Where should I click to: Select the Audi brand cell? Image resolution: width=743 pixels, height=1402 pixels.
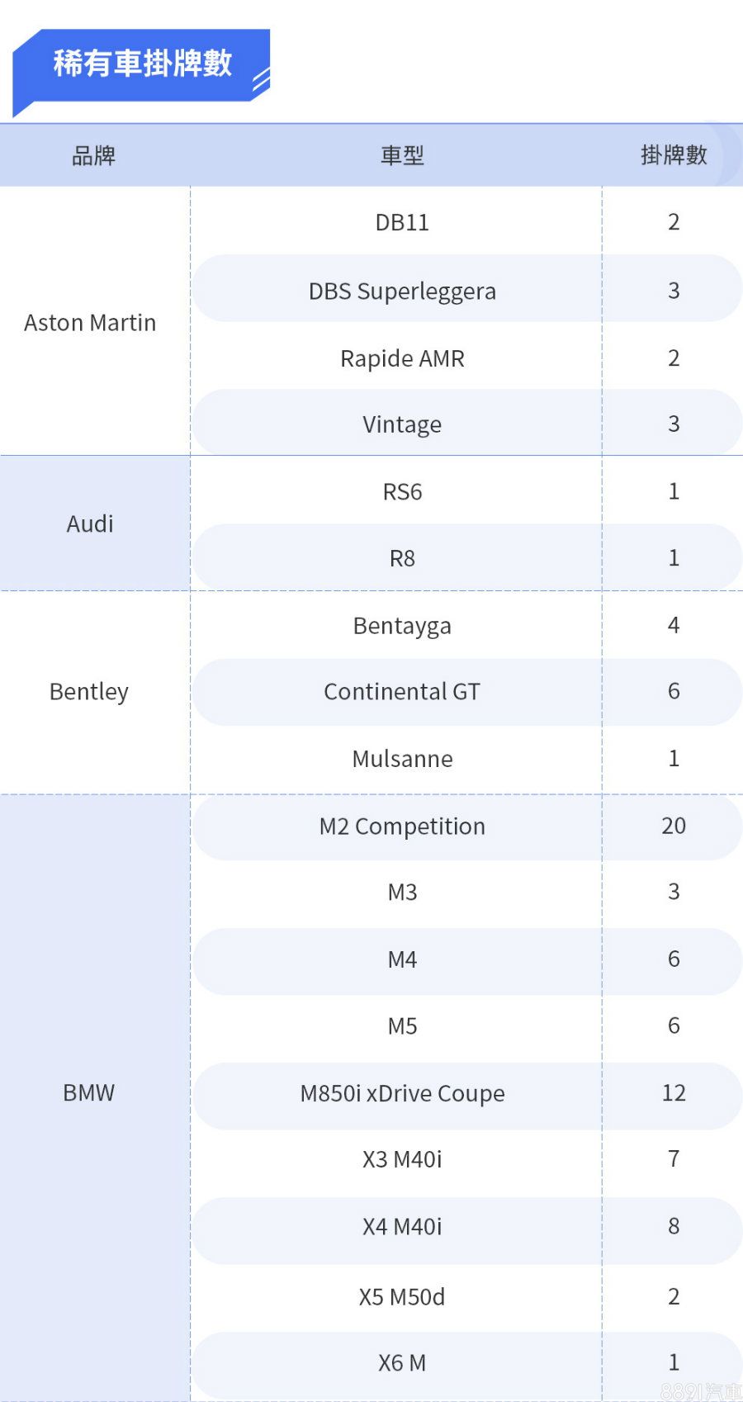tap(90, 524)
